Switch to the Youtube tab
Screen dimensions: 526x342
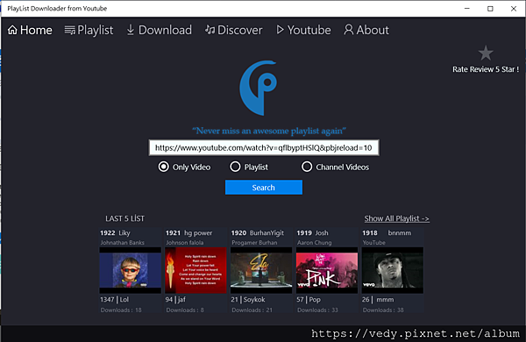pos(303,30)
